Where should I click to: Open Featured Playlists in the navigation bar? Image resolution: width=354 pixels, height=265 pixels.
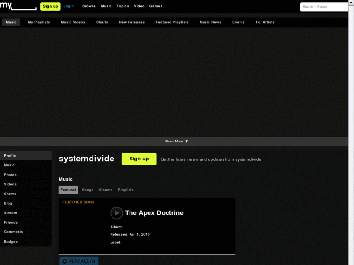point(172,22)
